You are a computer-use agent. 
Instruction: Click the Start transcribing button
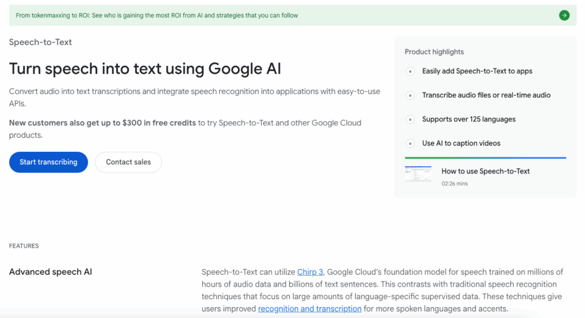click(49, 162)
